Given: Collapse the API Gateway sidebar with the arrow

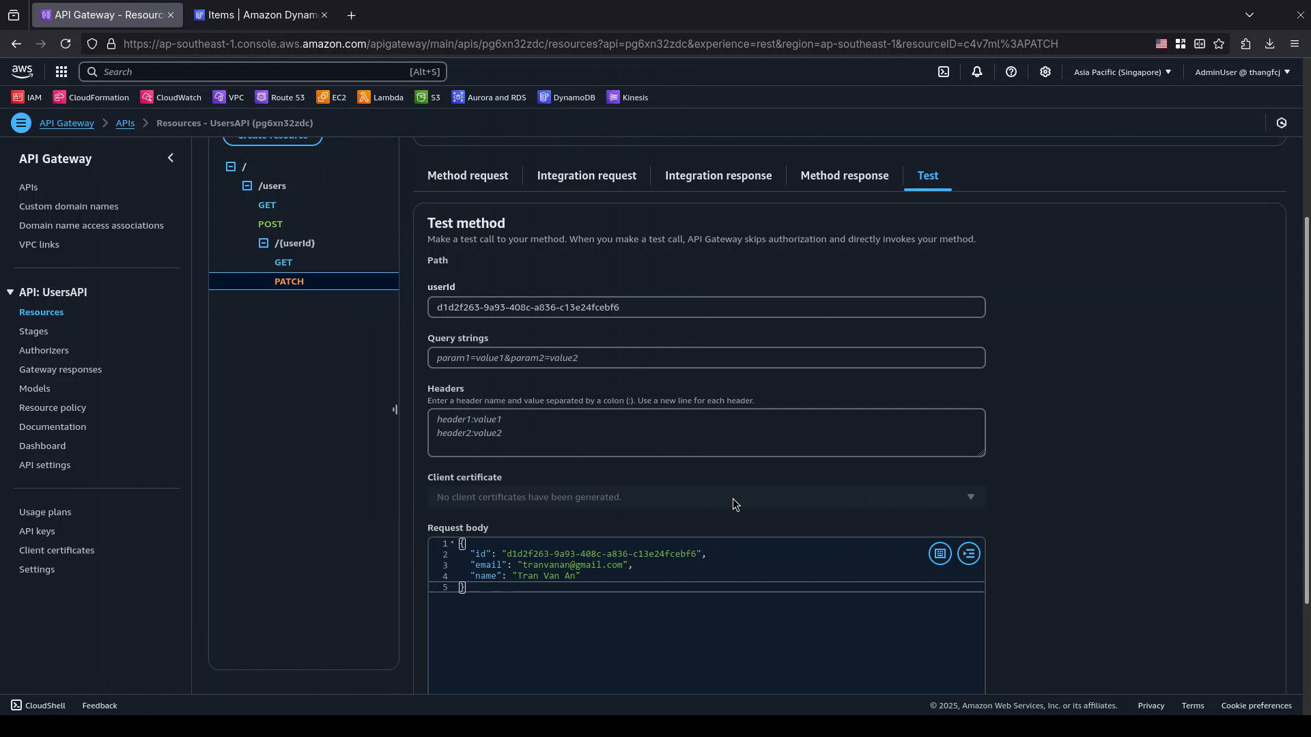Looking at the screenshot, I should 171,158.
